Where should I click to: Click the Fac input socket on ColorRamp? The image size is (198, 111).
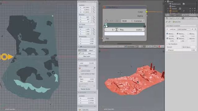click(x=102, y=38)
